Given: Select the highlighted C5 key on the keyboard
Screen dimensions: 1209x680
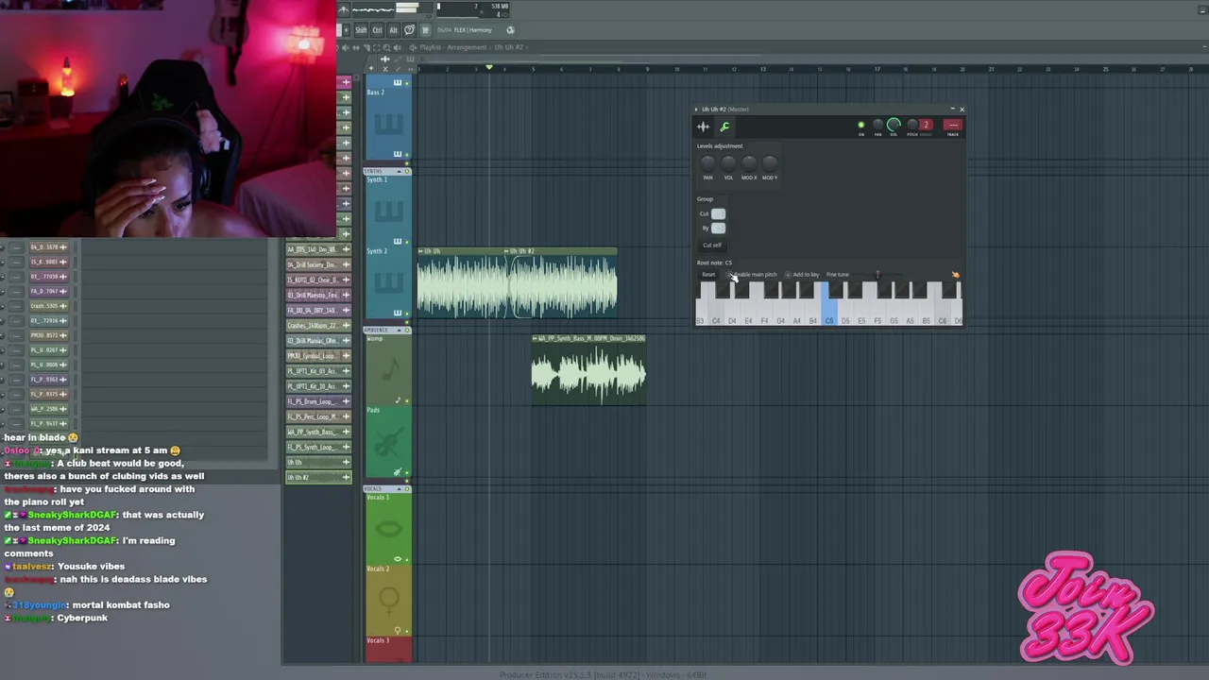Looking at the screenshot, I should (829, 306).
